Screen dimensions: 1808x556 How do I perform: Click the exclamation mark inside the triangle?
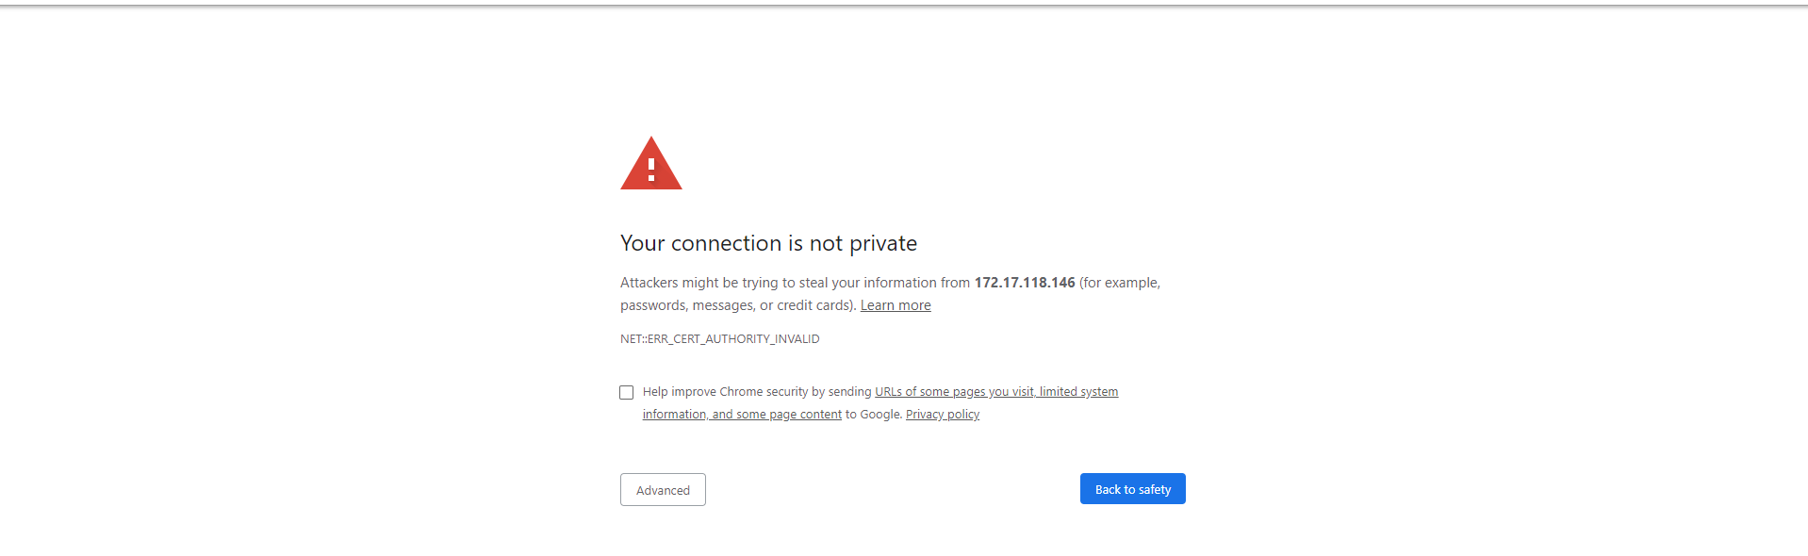[651, 169]
